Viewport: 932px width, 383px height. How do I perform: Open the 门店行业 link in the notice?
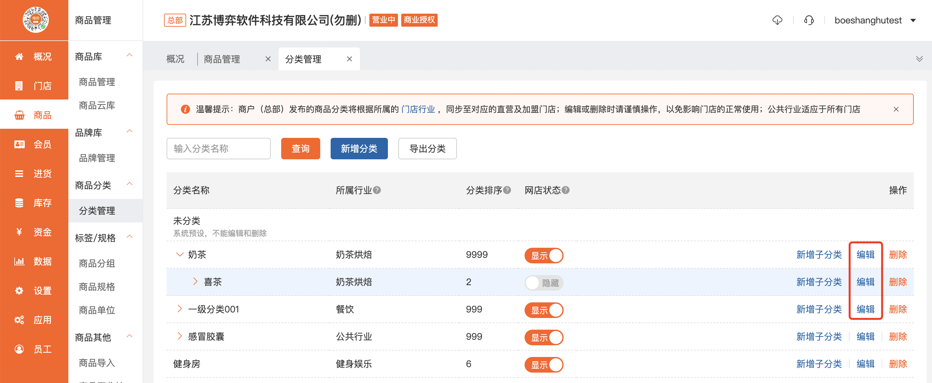coord(418,109)
